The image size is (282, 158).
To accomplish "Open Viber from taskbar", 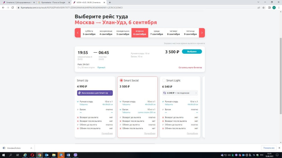I will click(x=75, y=155).
